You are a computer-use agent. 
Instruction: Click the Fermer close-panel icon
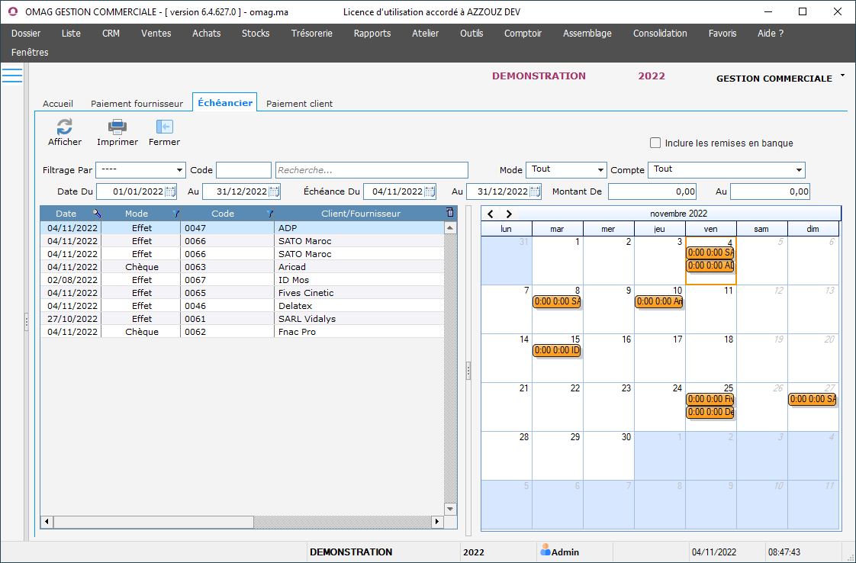(164, 127)
